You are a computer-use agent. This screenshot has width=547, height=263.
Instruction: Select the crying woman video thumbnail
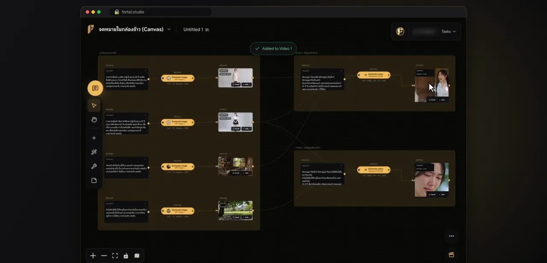pos(432,179)
